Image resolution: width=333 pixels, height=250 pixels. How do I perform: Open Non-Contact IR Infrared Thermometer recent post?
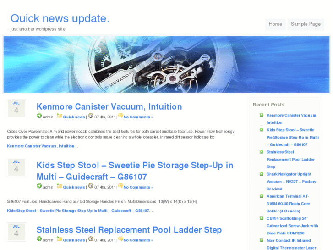click(x=291, y=244)
